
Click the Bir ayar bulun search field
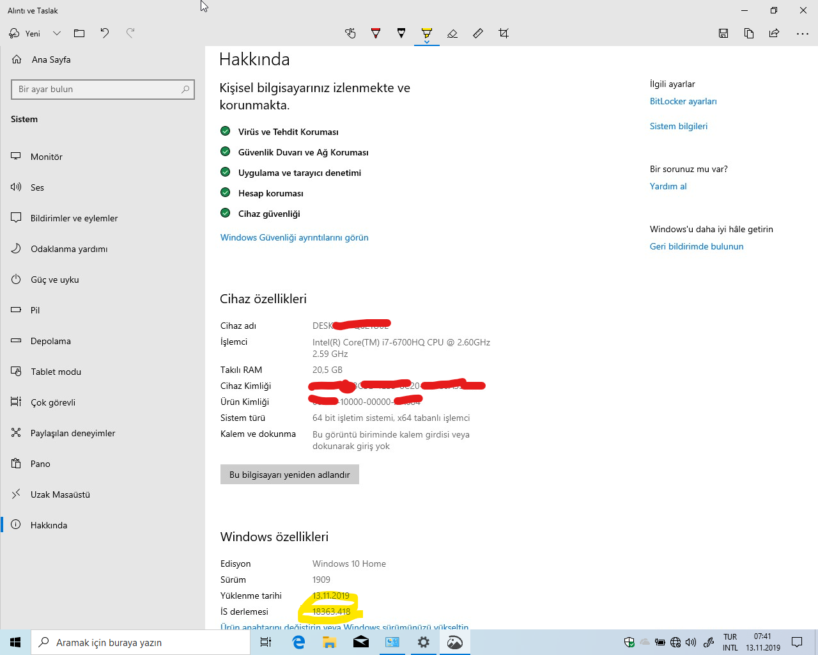click(x=102, y=90)
